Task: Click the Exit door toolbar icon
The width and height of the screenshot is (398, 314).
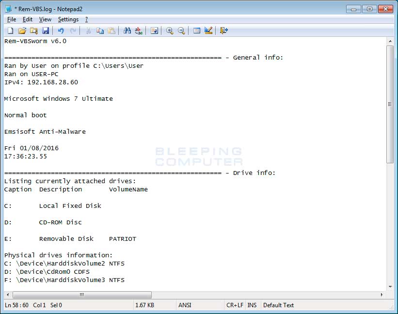Action: click(223, 31)
